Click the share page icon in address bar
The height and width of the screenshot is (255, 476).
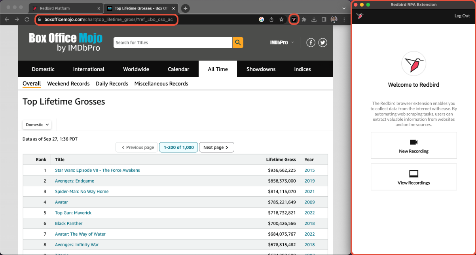(x=271, y=19)
